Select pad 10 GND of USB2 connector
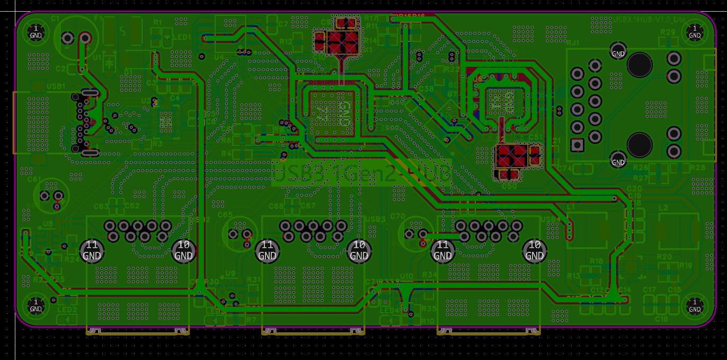This screenshot has height=360, width=727. 183,250
